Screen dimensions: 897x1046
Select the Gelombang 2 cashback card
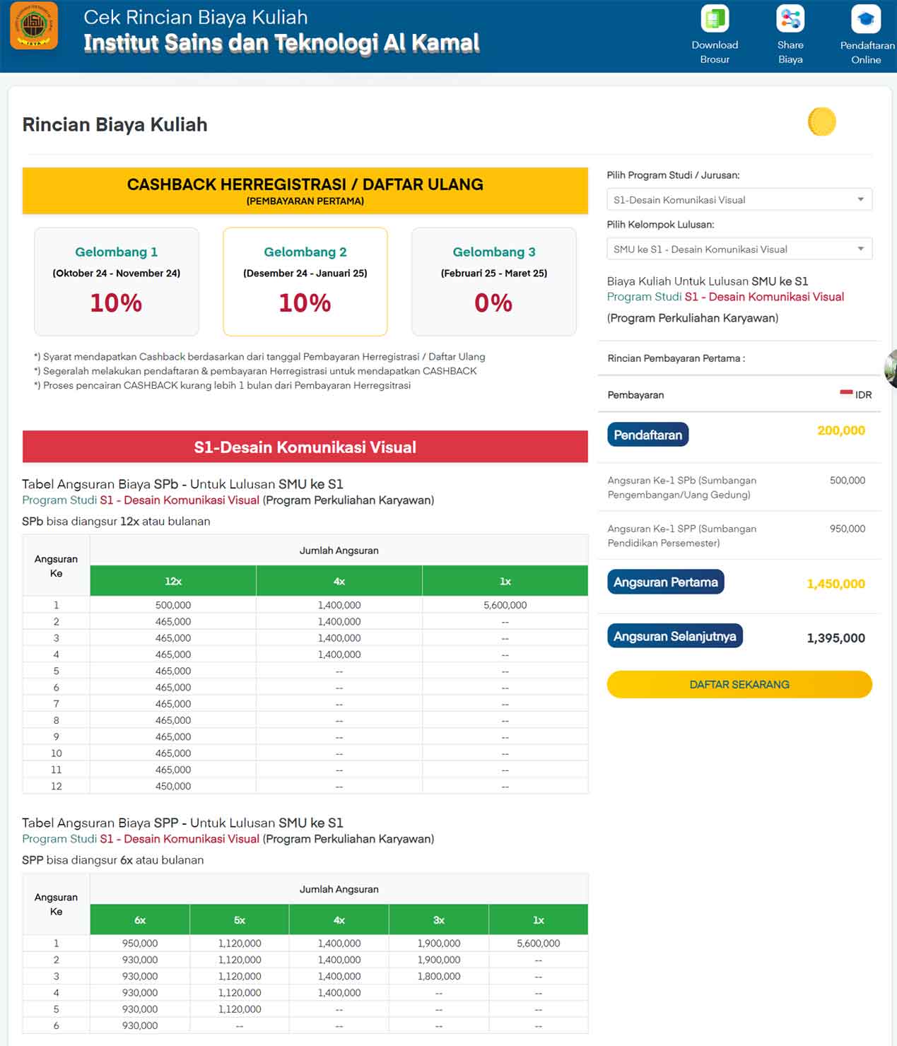[x=305, y=281]
